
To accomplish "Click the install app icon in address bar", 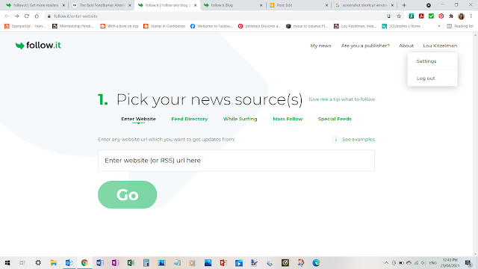I will 388,16.
